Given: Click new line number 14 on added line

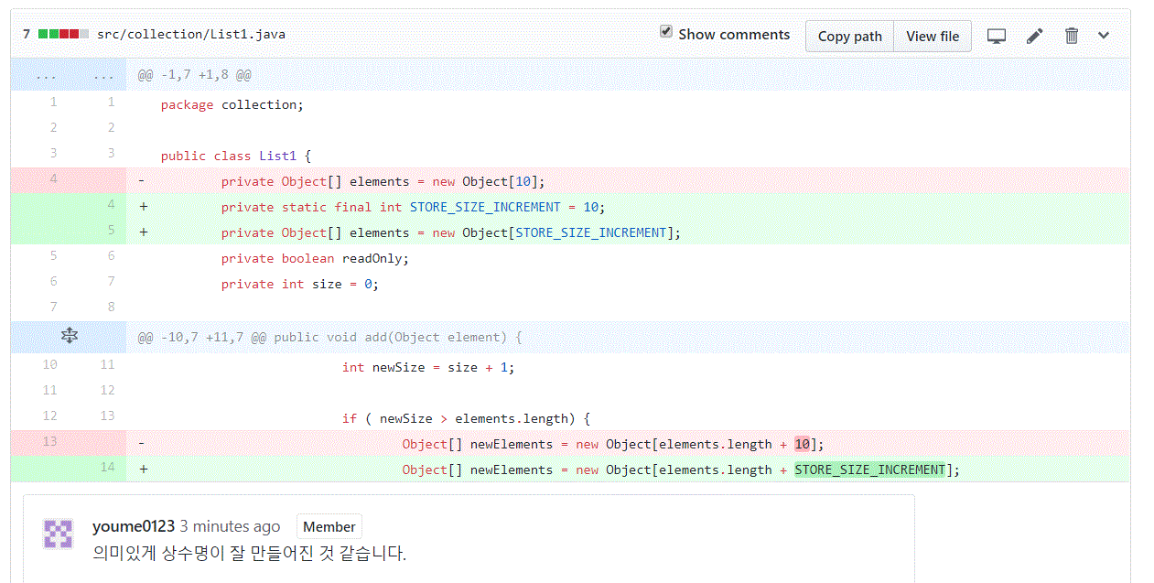Looking at the screenshot, I should point(108,470).
